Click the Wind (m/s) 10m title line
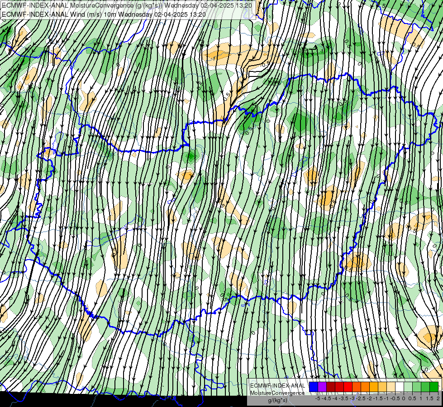This screenshot has height=407, width=443. coord(104,14)
